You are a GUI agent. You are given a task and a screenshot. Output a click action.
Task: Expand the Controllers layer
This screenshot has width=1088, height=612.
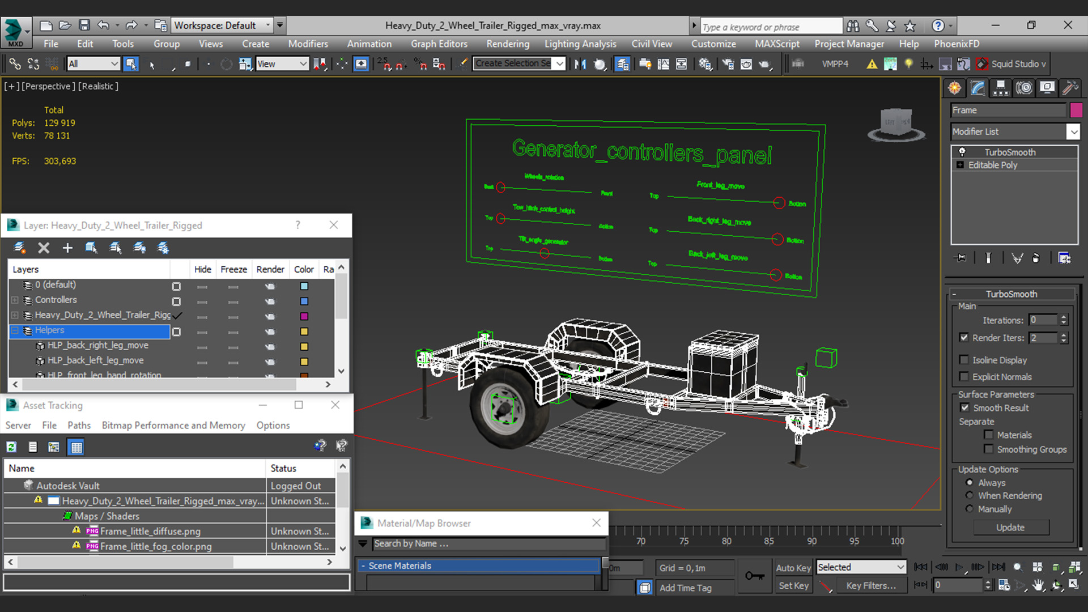[x=15, y=300]
